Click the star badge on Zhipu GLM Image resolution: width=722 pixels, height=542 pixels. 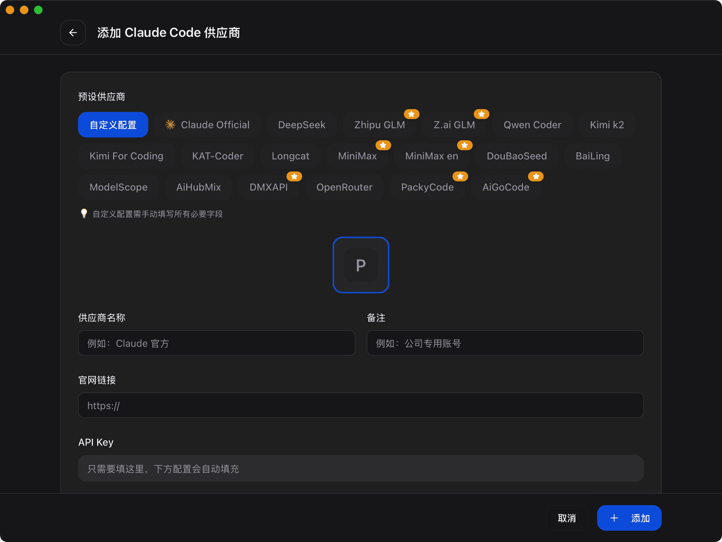click(x=411, y=114)
